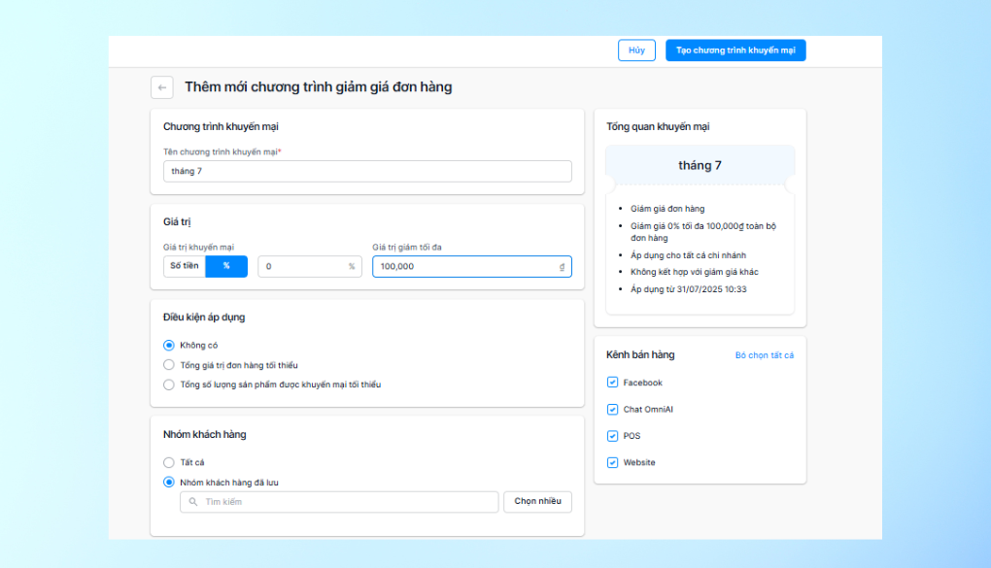
Task: Select Tổng số lượng sản phẩm được khuyến mại tối thiểu
Action: coord(169,384)
